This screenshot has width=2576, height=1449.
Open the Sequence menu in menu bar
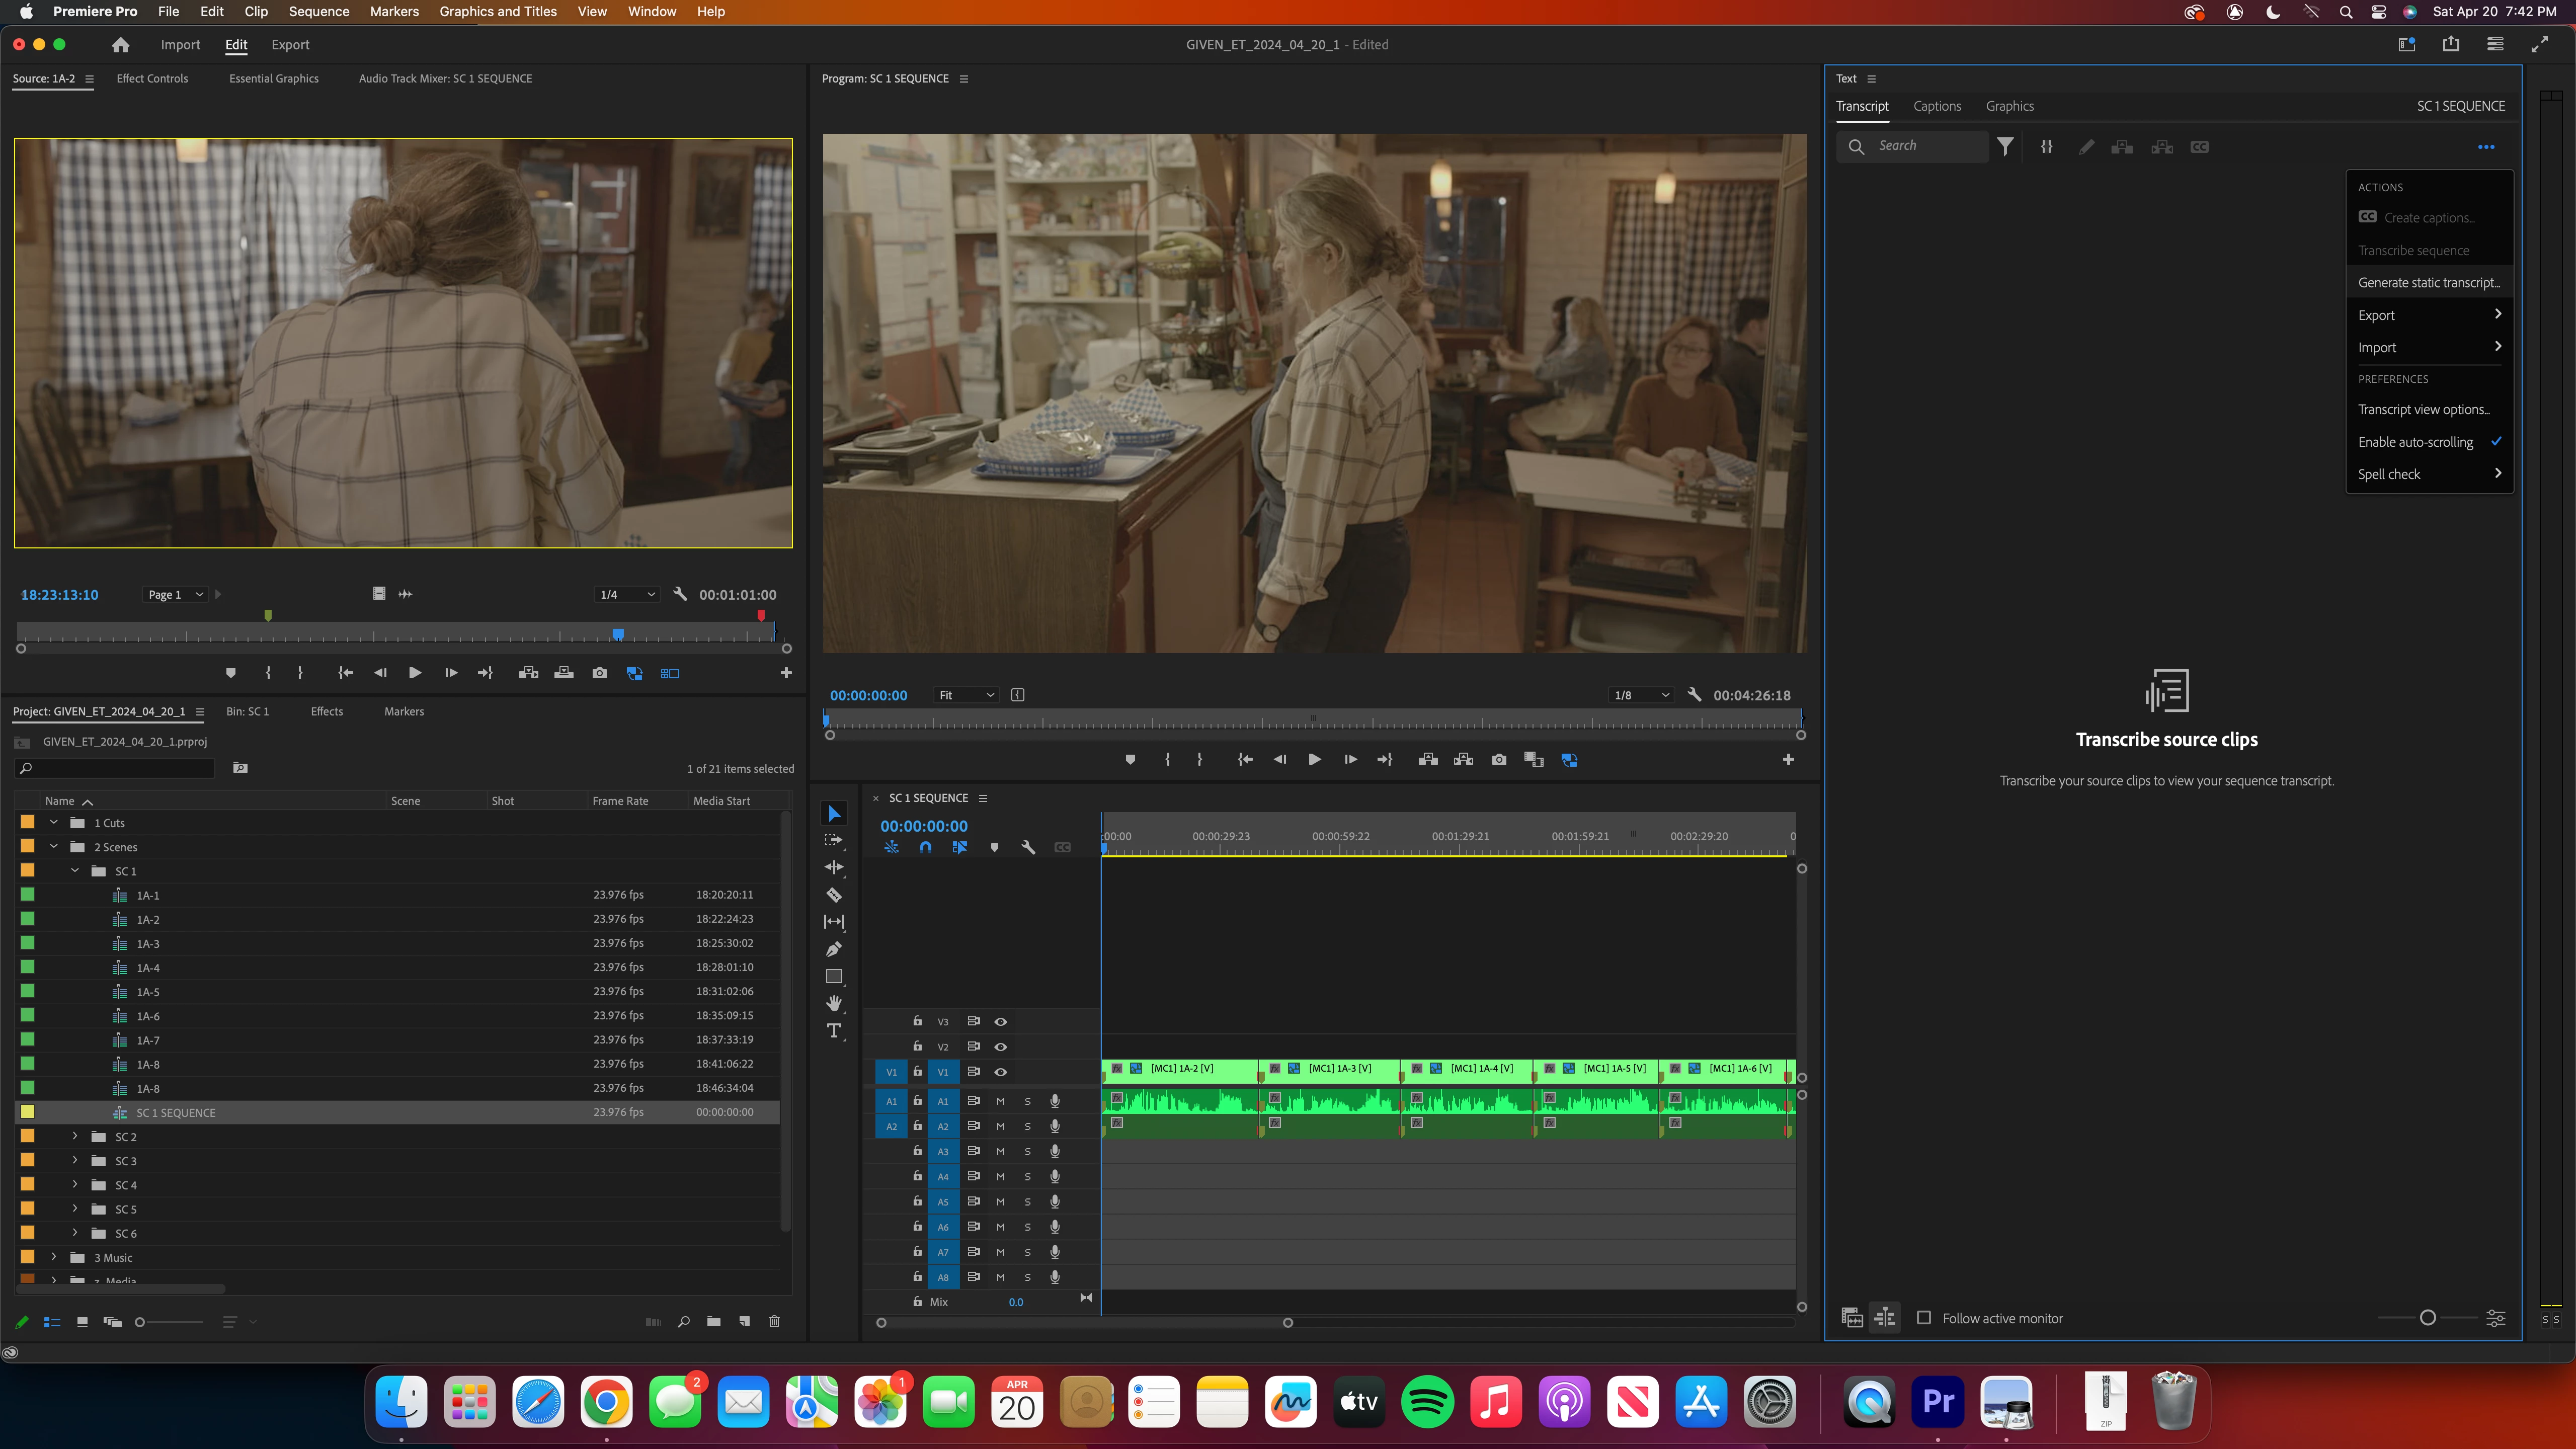pyautogui.click(x=318, y=12)
